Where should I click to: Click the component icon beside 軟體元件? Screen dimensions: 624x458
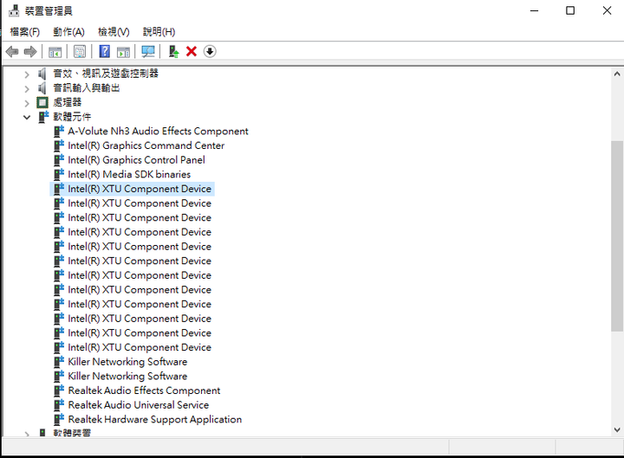(43, 117)
